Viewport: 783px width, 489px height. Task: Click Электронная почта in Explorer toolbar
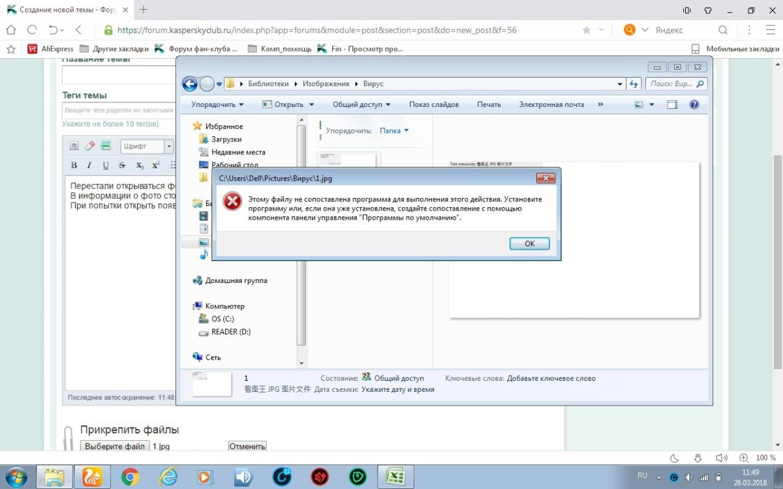point(551,104)
